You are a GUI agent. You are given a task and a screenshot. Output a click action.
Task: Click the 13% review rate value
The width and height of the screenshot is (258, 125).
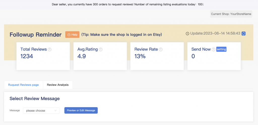coord(140,56)
